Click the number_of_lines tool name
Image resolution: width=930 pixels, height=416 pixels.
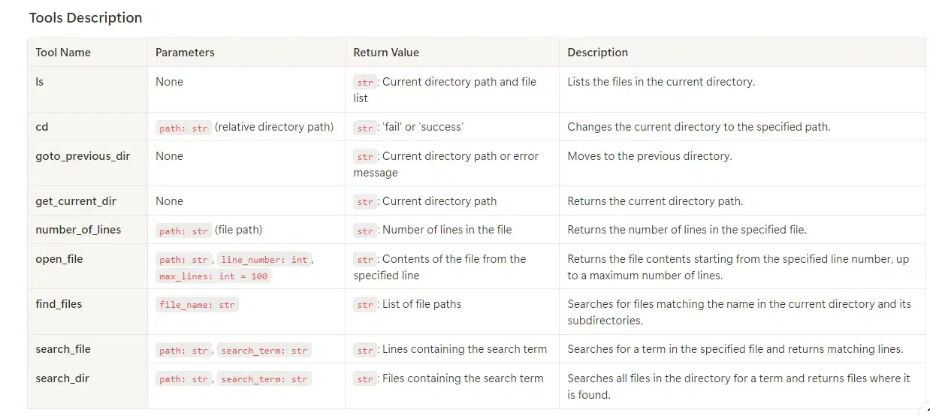pos(78,230)
